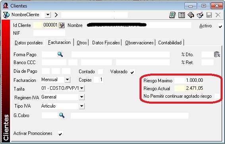
Task: Expand the Regimen IVA General dropdown
Action: tap(81, 97)
